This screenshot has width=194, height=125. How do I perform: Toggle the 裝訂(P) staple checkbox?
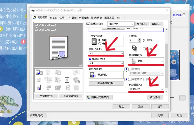point(130,69)
